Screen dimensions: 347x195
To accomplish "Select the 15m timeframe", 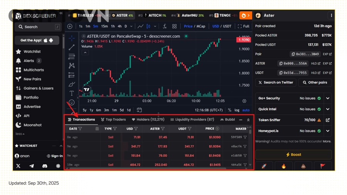I will click(104, 26).
